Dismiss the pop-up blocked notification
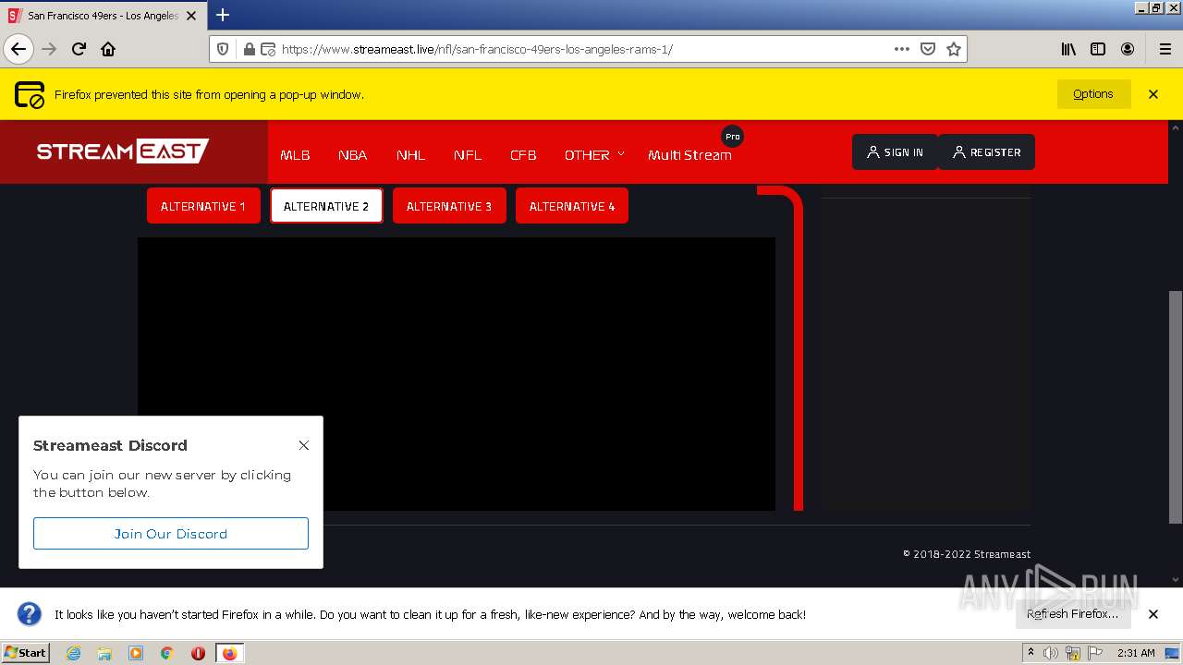This screenshot has width=1183, height=665. point(1153,94)
